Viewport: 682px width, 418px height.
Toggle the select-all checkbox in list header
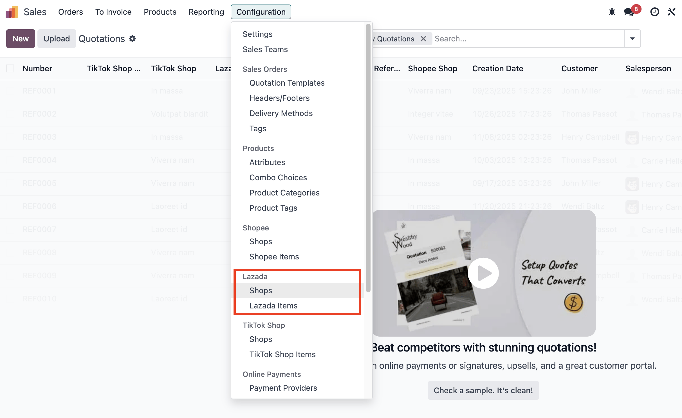click(10, 68)
